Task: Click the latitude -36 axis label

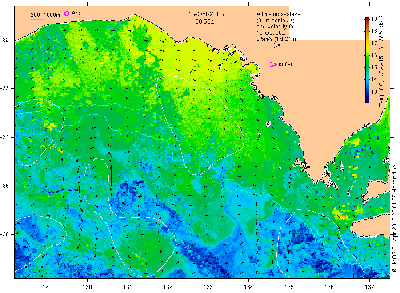Action: [4, 234]
